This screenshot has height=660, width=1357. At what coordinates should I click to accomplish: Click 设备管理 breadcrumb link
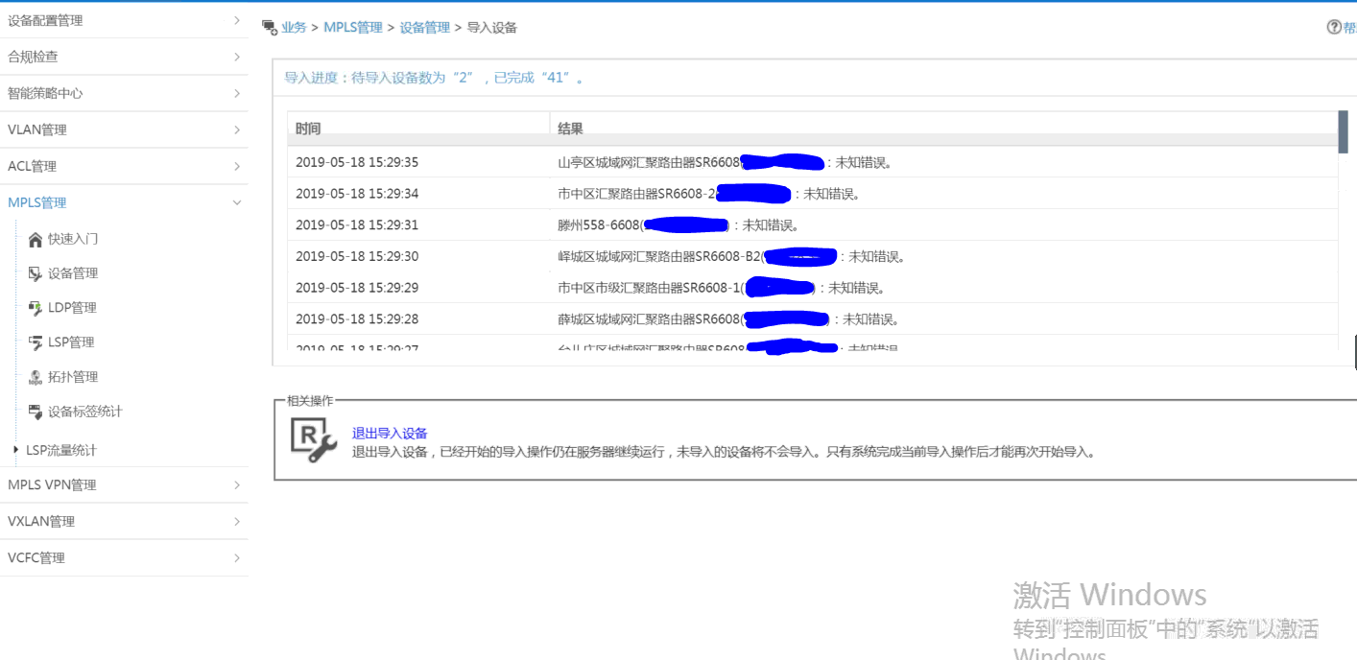click(x=425, y=28)
